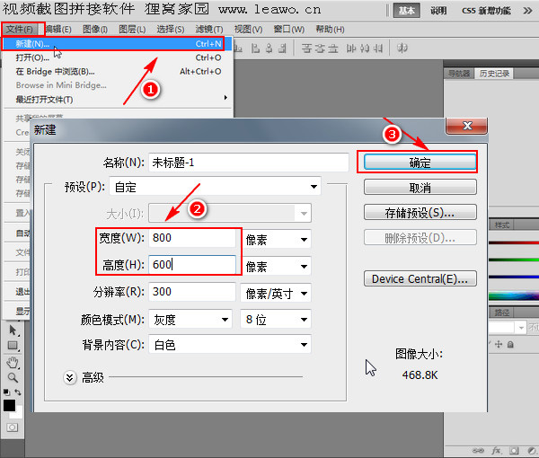539x458 pixels.
Task: Select the path selection arrow tool
Action: click(x=13, y=330)
